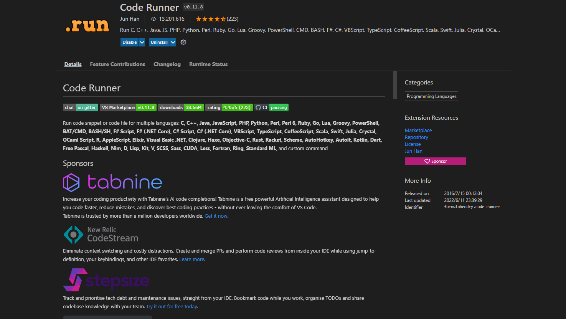Open the New Relic CodeStream logo

click(101, 235)
